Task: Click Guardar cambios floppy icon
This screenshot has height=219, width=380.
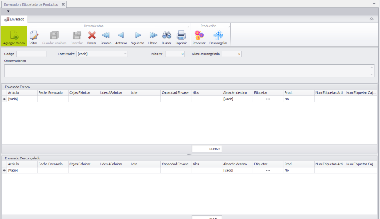Action: tap(54, 36)
